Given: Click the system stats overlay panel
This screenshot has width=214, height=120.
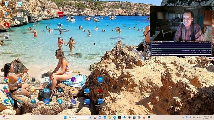Looking at the screenshot, I should pyautogui.click(x=181, y=49).
